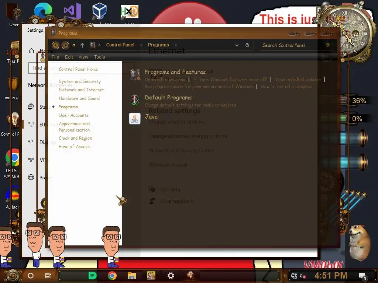Open Clock and Region category
The image size is (378, 283).
pos(75,138)
